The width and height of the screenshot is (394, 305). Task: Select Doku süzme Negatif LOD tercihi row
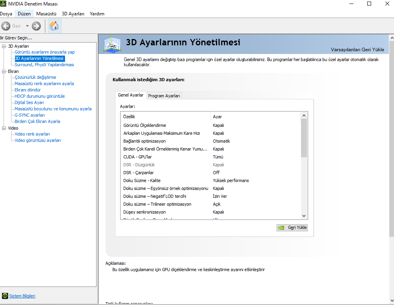pos(210,196)
